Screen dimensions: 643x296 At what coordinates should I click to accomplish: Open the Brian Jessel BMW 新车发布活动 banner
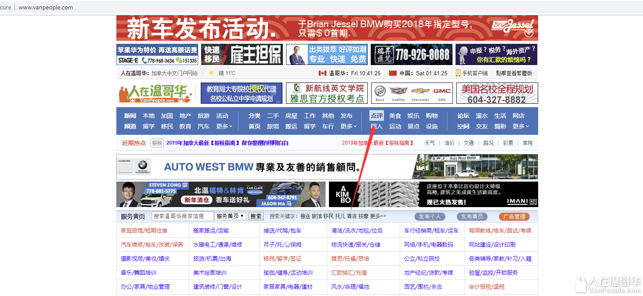point(327,28)
